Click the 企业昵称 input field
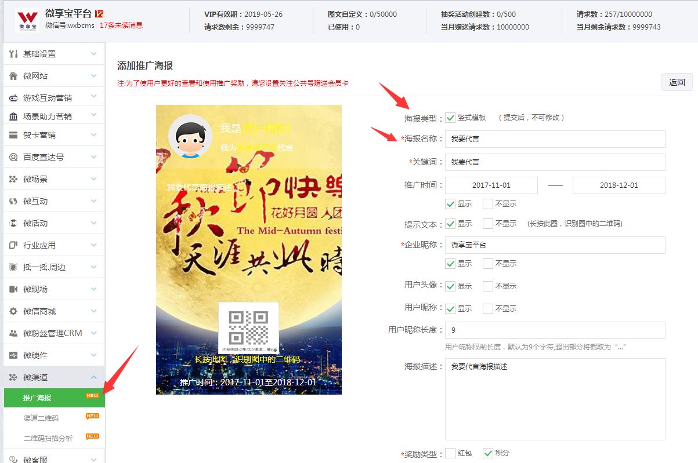The height and width of the screenshot is (463, 698). 555,245
